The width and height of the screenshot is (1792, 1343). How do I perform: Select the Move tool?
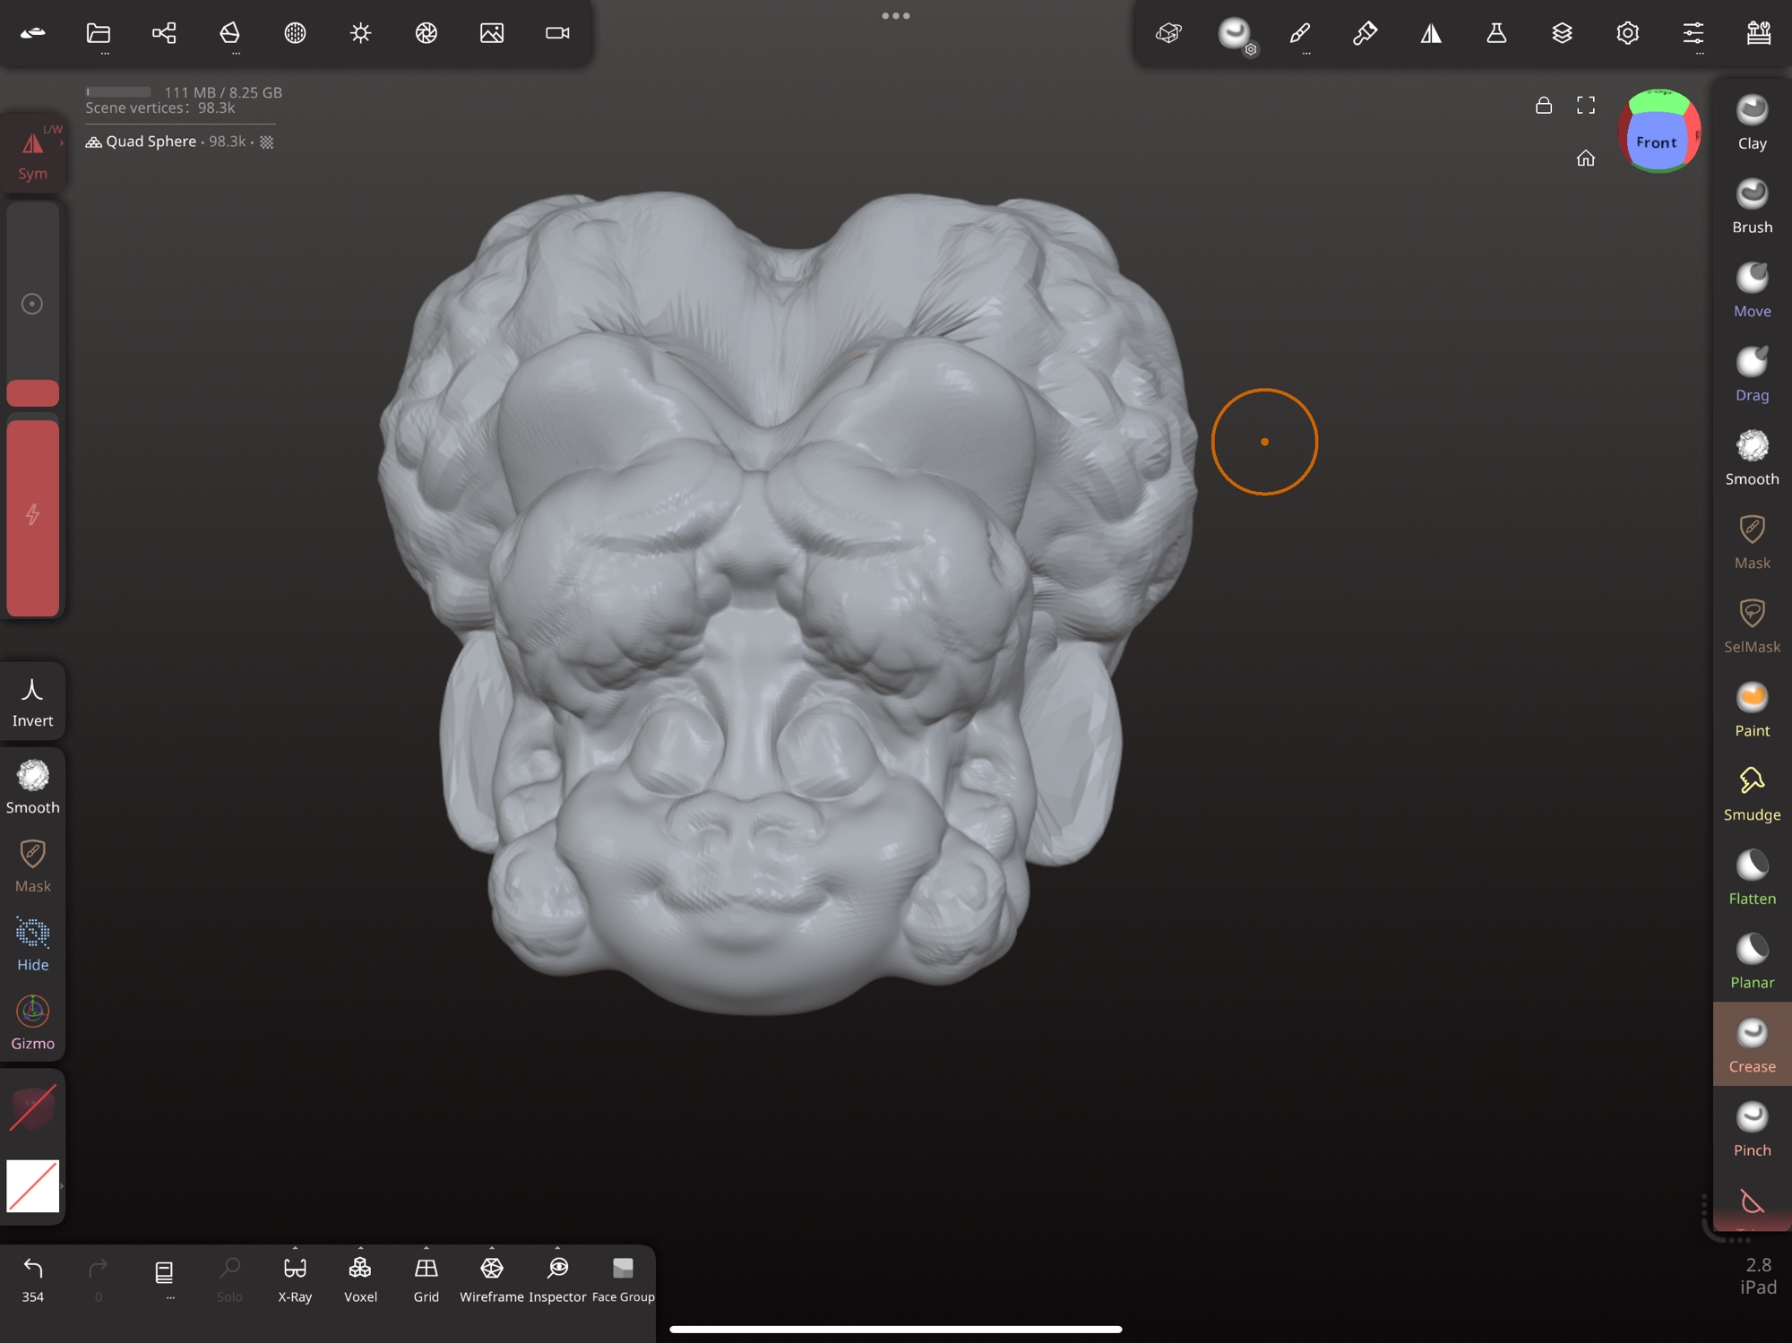[x=1751, y=289]
